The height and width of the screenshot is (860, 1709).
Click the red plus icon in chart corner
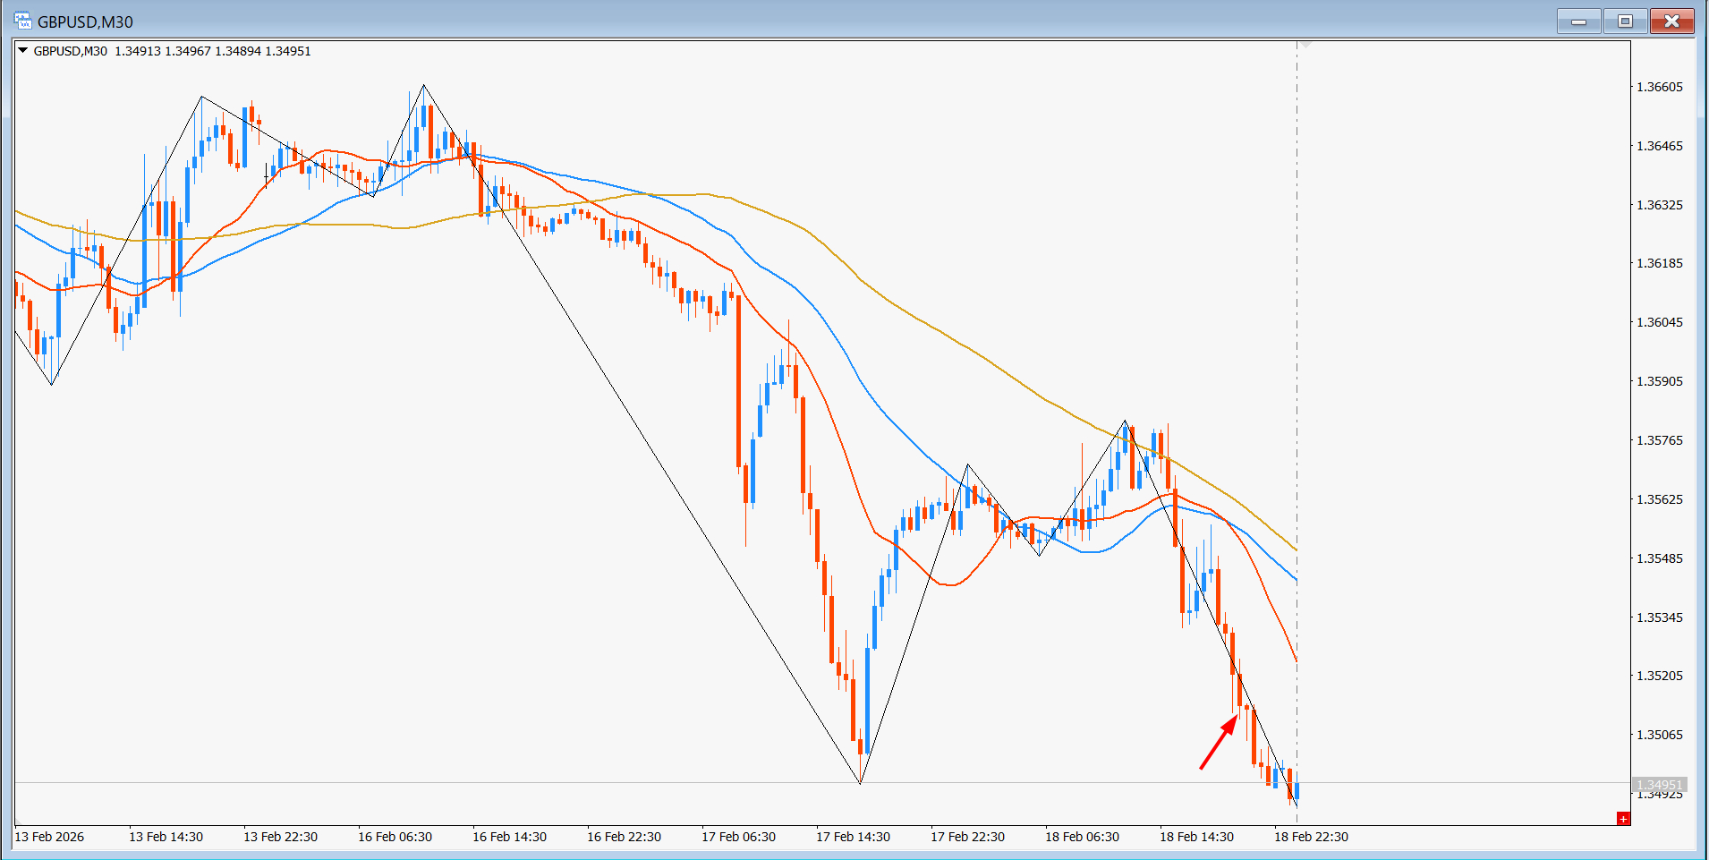(x=1622, y=819)
